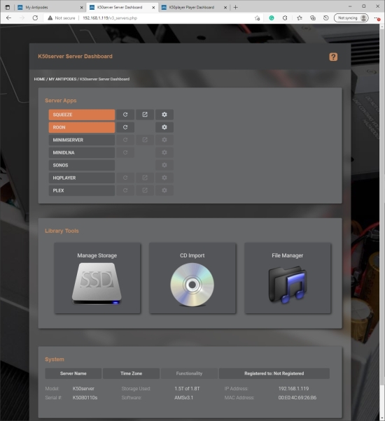Image resolution: width=385 pixels, height=421 pixels.
Task: Click MINIMSERVER restart icon
Action: point(125,140)
